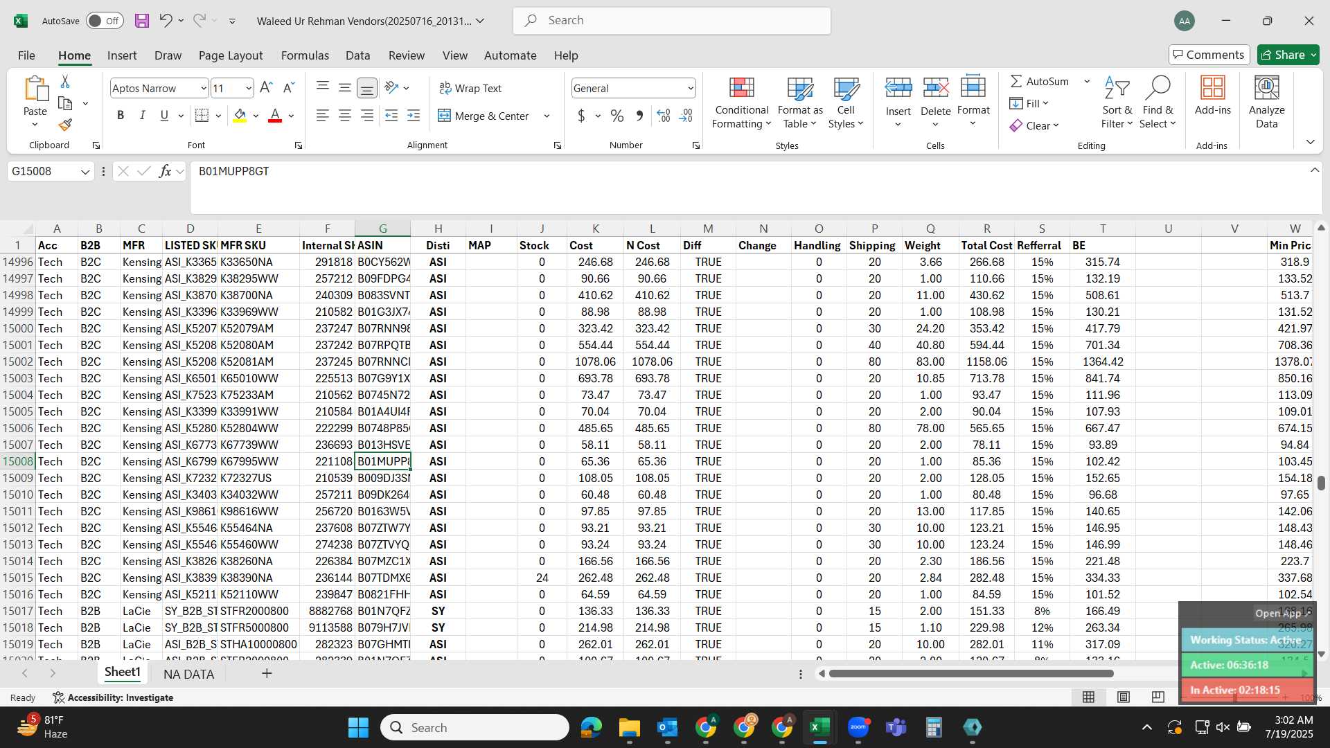
Task: Click the Insert cells icon
Action: 898,88
